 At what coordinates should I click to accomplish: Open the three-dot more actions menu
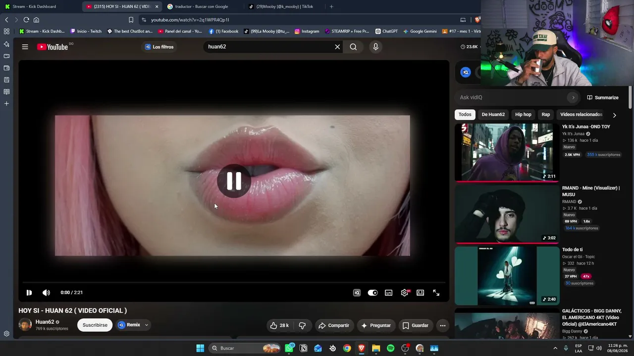click(443, 325)
